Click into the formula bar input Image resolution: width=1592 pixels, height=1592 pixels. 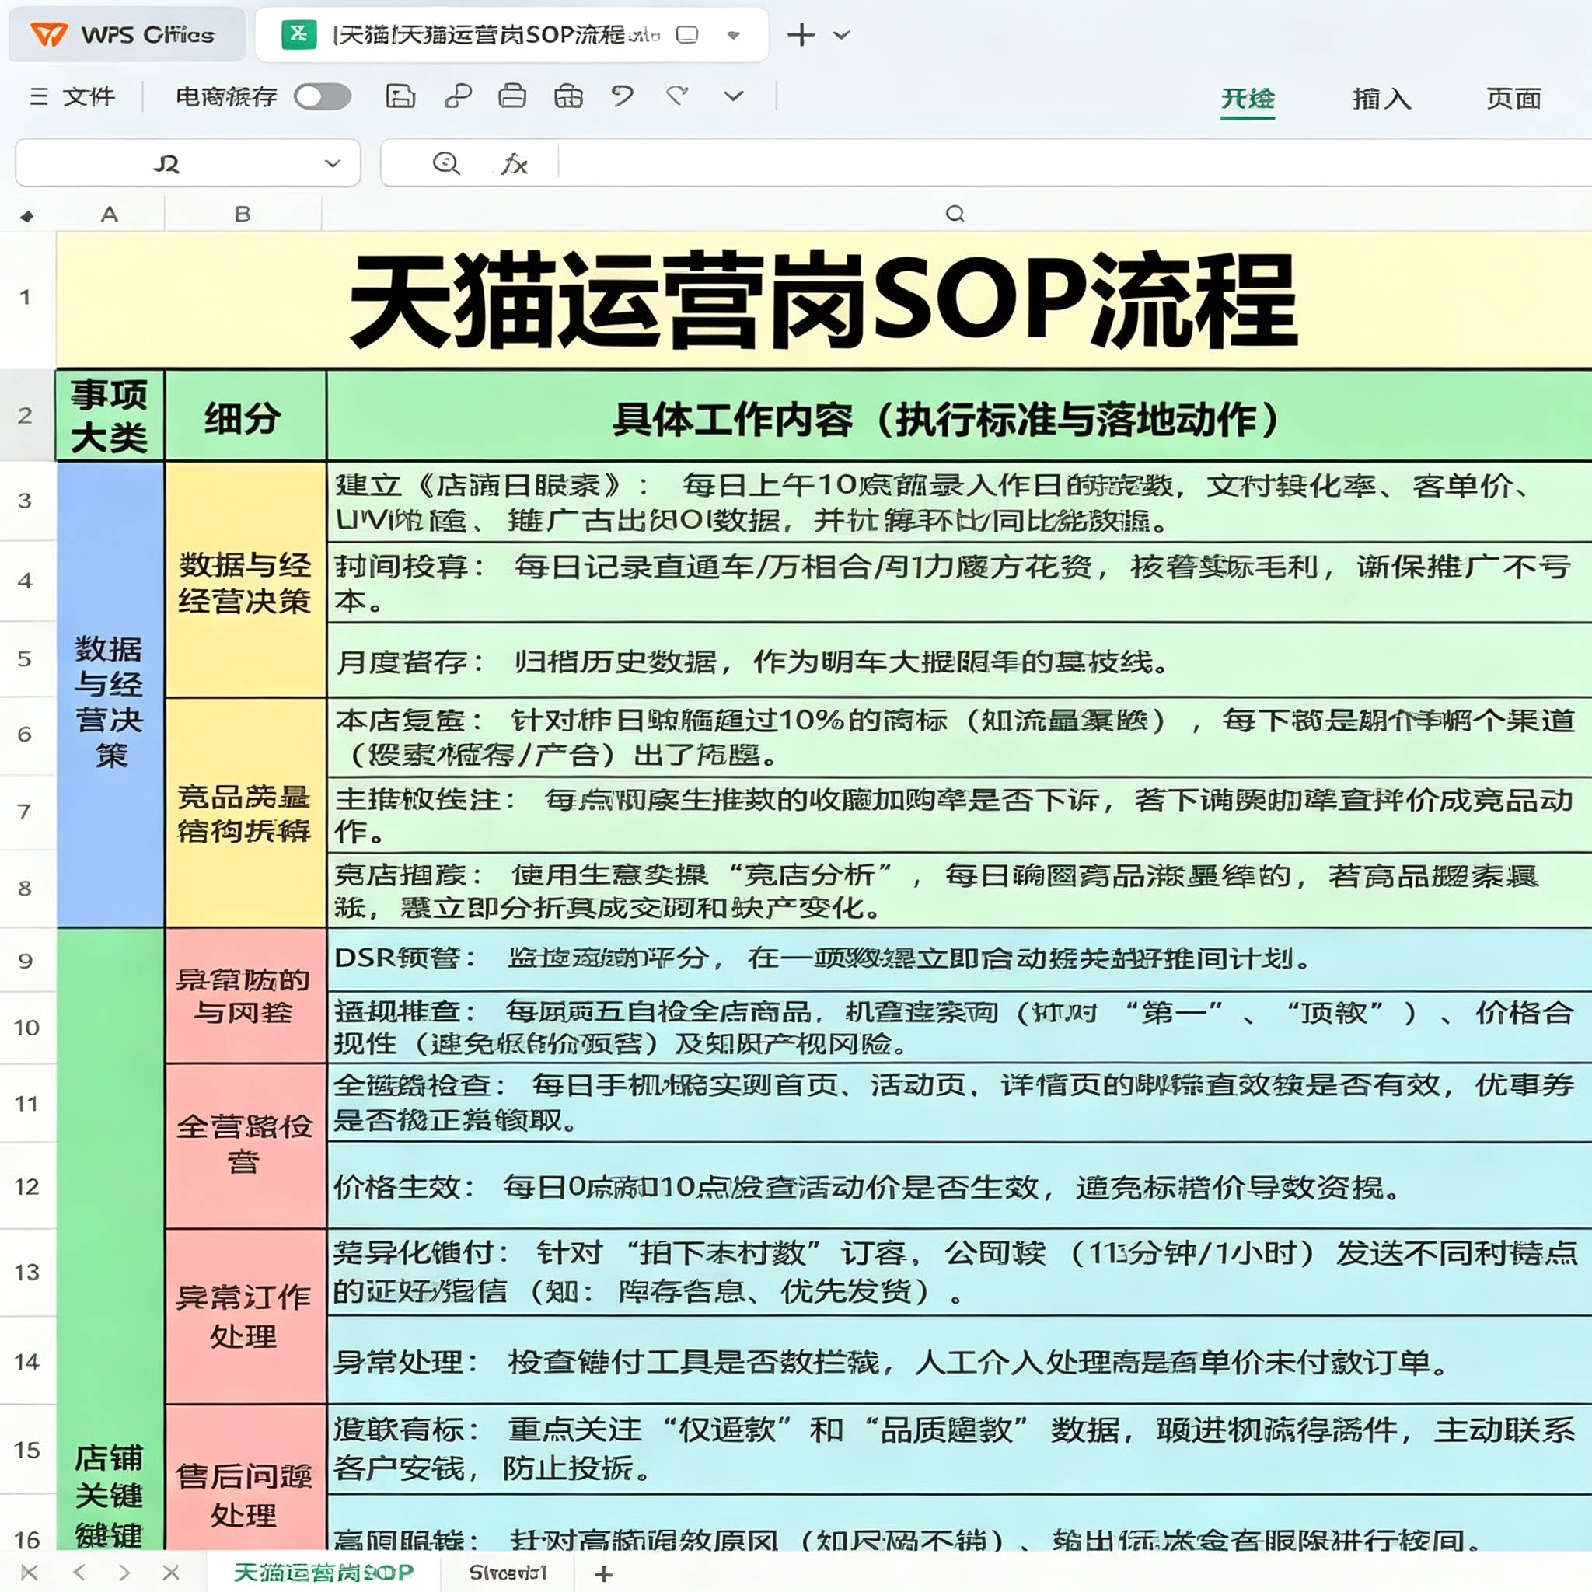(1075, 163)
